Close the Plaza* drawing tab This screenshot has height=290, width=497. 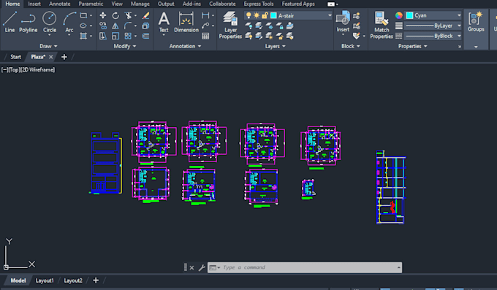50,57
